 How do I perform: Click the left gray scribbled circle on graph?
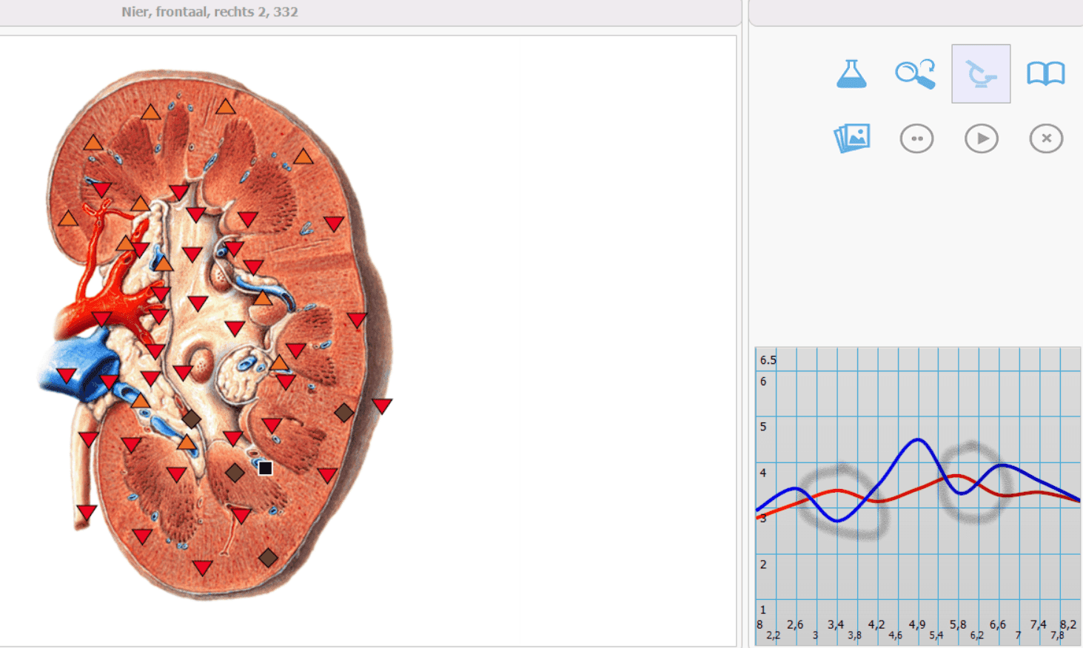tap(844, 502)
